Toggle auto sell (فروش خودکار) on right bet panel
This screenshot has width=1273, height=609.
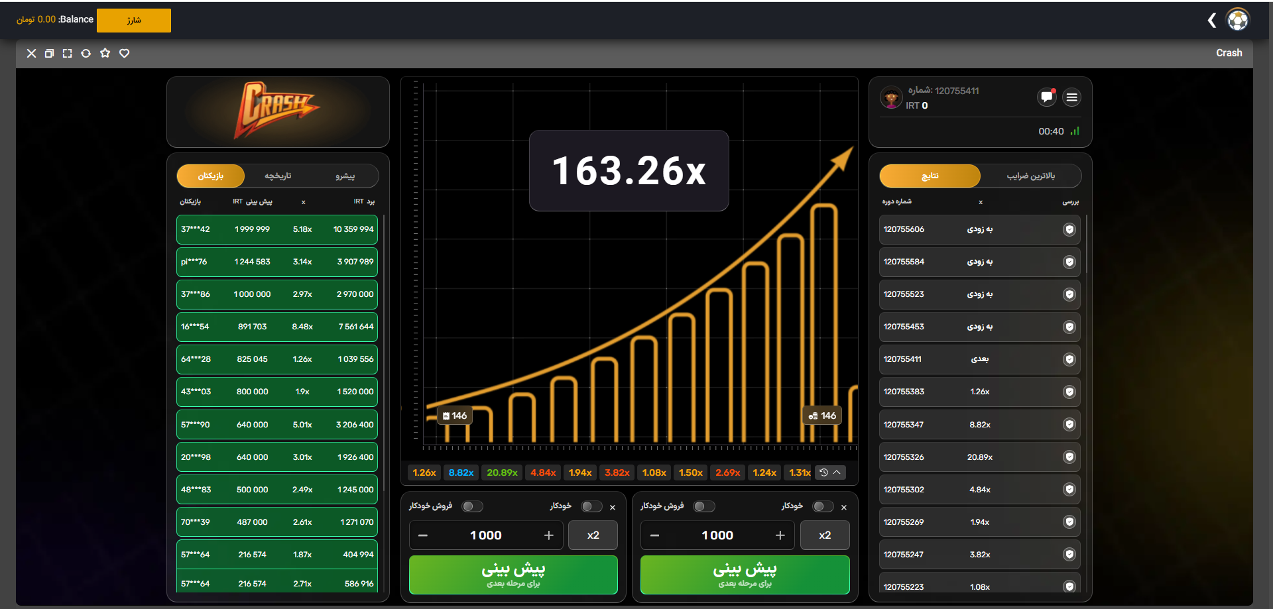[x=703, y=506]
